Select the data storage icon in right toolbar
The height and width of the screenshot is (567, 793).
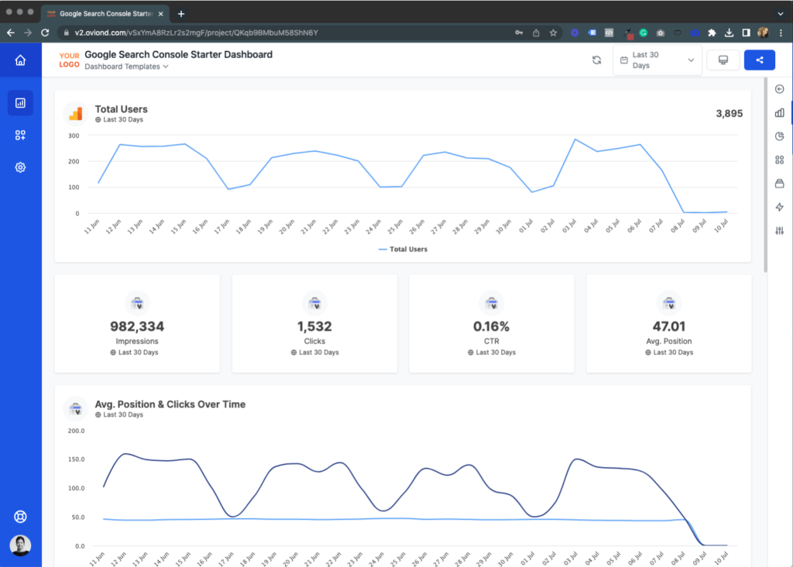point(779,183)
